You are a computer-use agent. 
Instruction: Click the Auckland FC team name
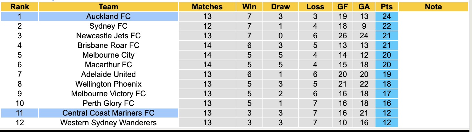108,16
